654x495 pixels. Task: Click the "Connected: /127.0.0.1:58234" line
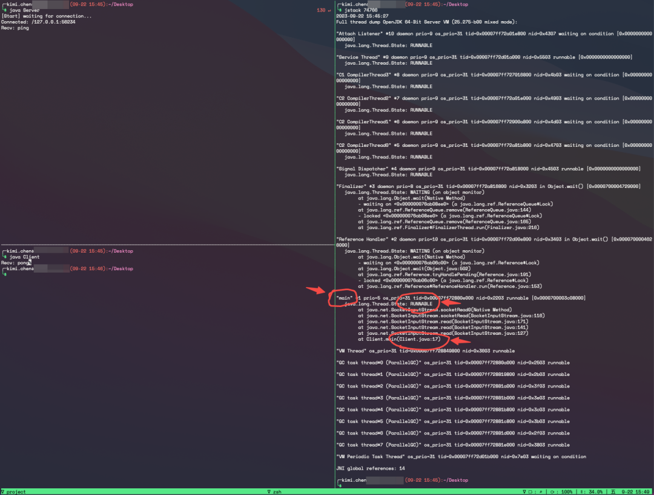(x=38, y=22)
